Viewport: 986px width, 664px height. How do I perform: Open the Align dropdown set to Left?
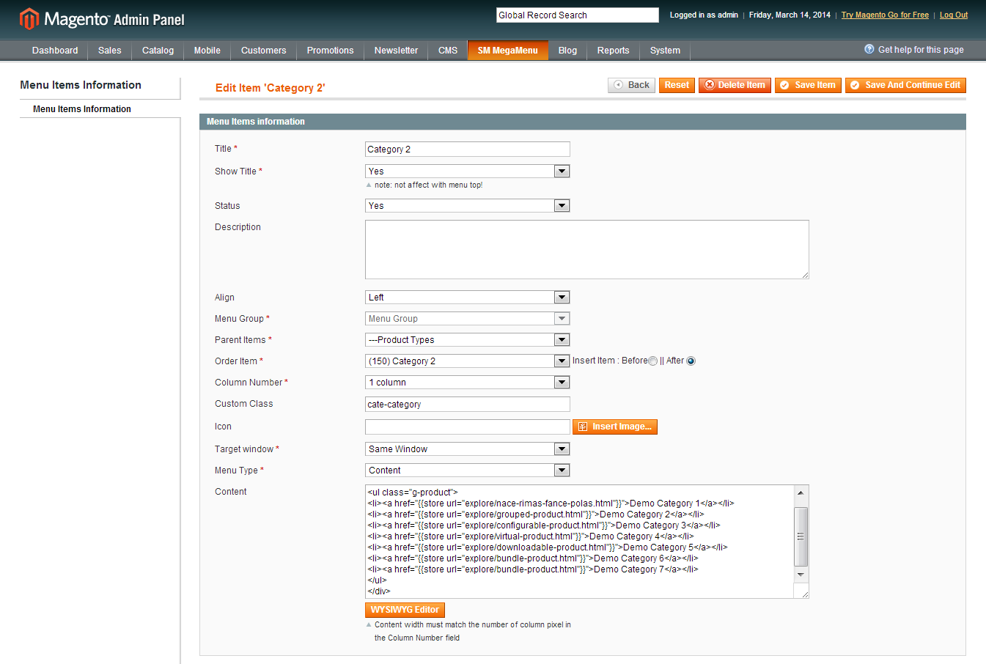(x=468, y=298)
